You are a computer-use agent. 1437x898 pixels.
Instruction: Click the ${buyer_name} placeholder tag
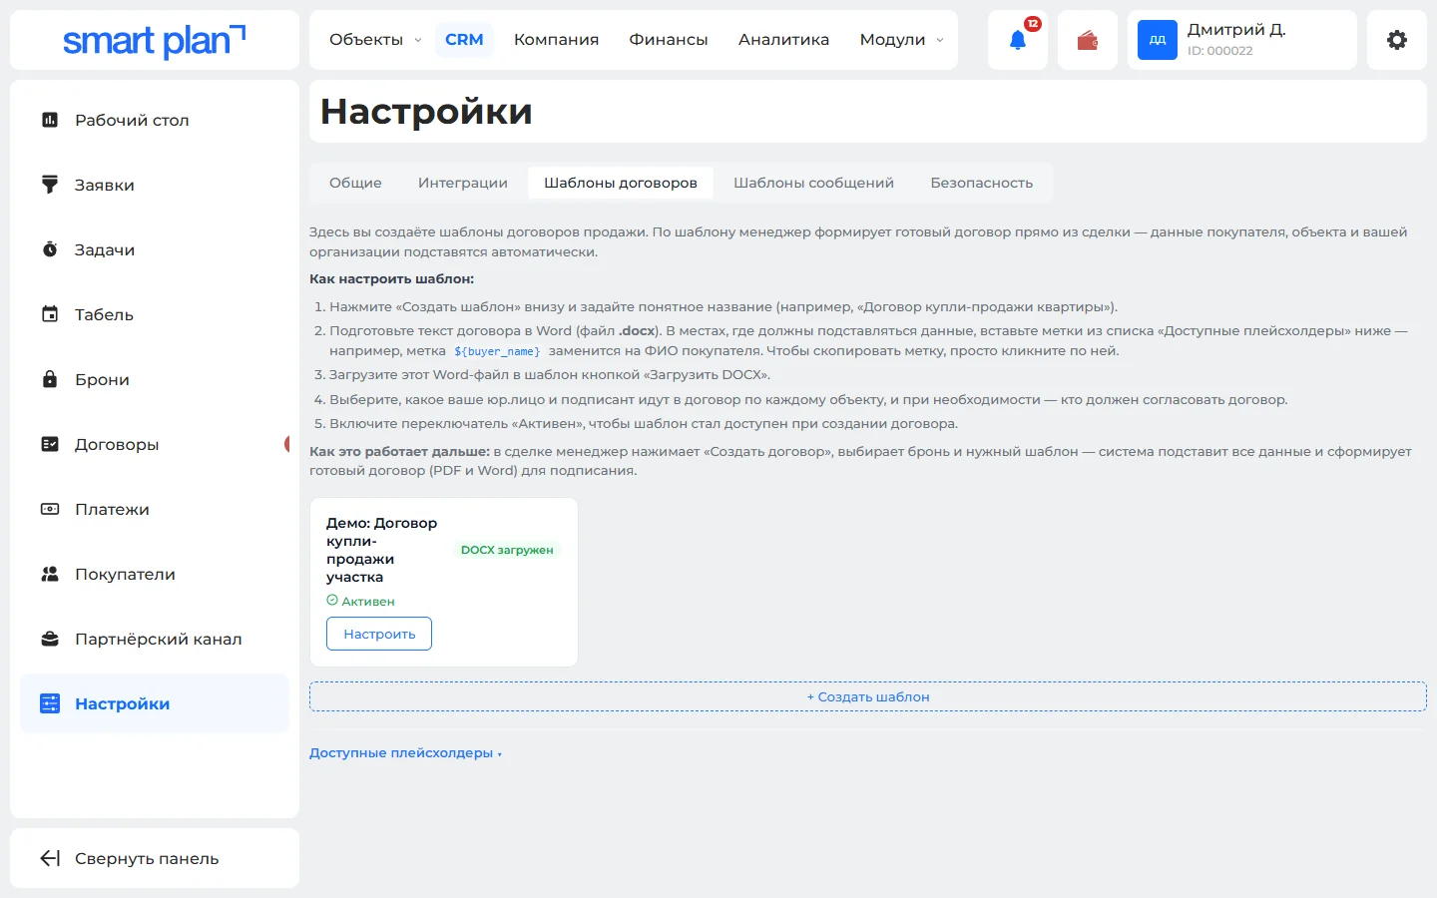pyautogui.click(x=497, y=351)
